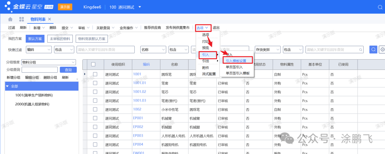This screenshot has height=154, width=385.
Task: Click the 分组查询 input field
Action: point(39,70)
